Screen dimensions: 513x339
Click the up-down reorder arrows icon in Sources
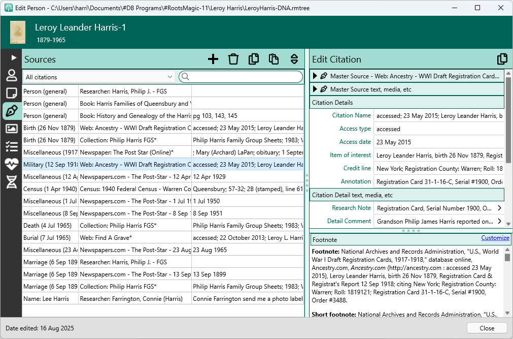(x=294, y=59)
